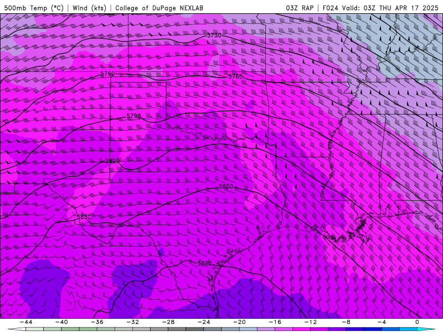Click the -32 color bar value

(x=133, y=322)
